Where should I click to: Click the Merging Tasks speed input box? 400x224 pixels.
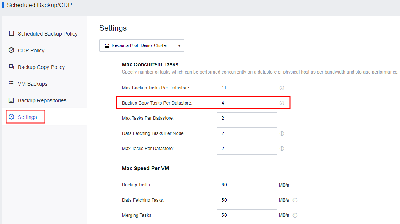click(x=247, y=215)
